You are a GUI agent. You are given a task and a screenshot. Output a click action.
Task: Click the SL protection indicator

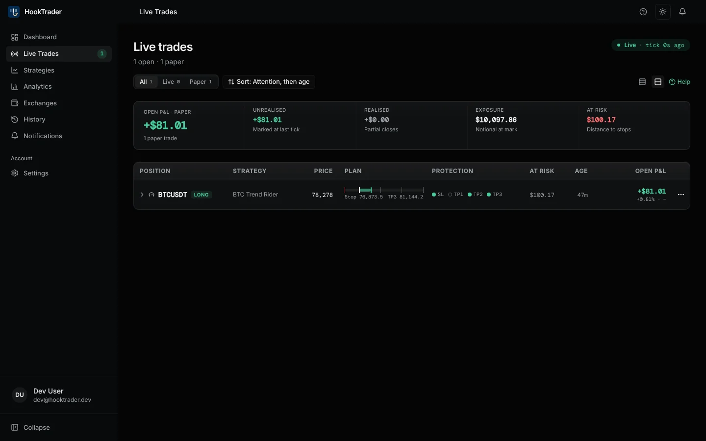tap(438, 195)
